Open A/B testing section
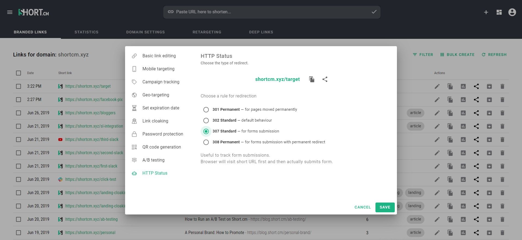The image size is (522, 240). coord(153,160)
